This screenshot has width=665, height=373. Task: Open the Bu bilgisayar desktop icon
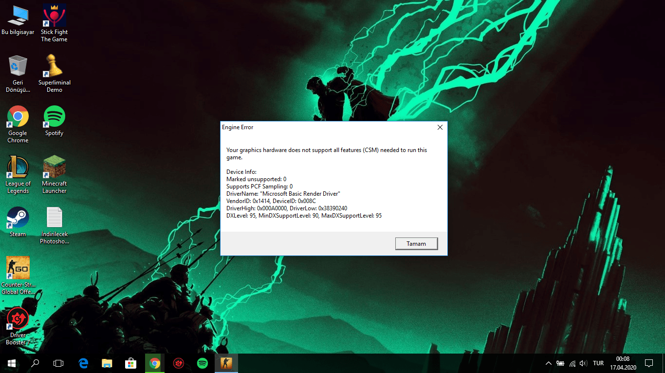pyautogui.click(x=18, y=20)
